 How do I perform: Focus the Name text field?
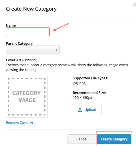[28, 32]
